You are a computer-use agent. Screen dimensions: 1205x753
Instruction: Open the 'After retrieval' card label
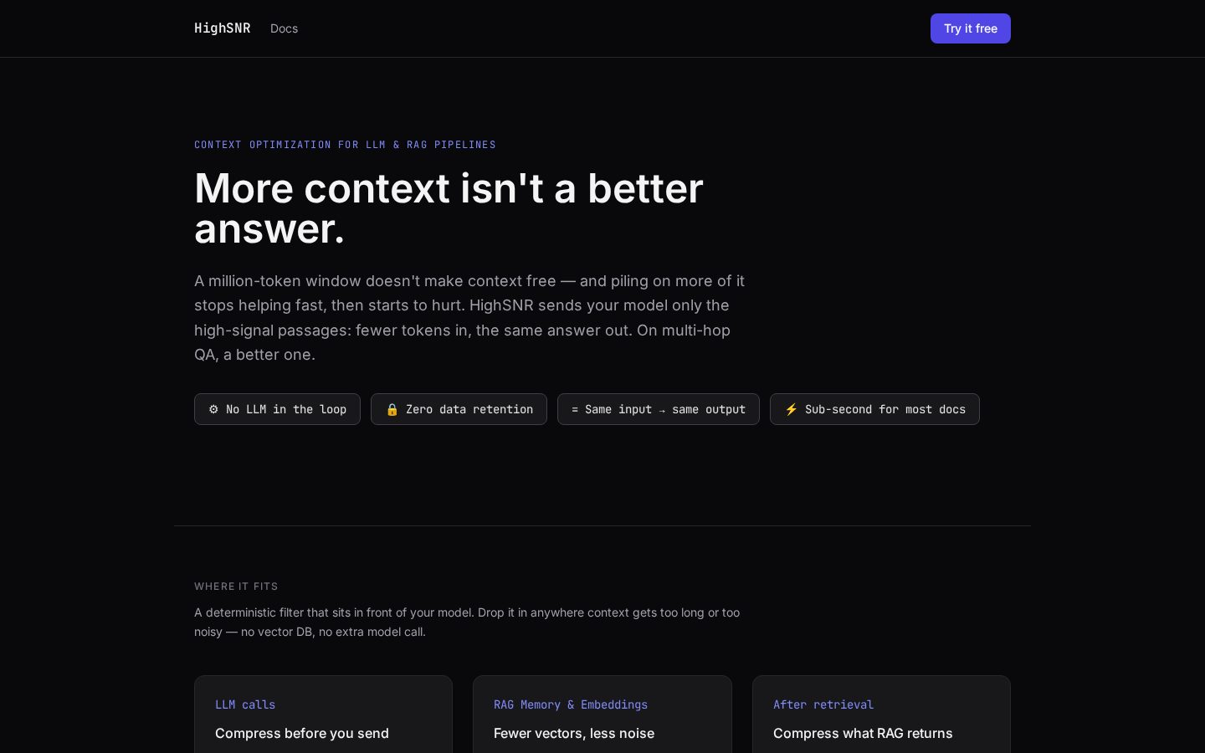pyautogui.click(x=823, y=704)
